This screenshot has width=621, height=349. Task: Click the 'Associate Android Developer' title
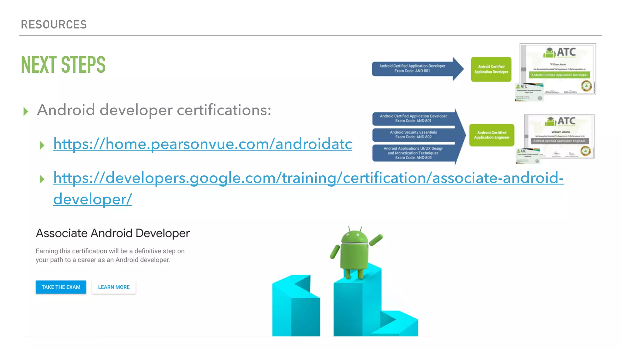coord(113,233)
